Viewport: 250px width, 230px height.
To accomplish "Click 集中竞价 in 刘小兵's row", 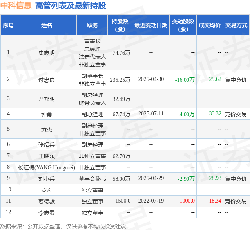I will pos(236,179).
